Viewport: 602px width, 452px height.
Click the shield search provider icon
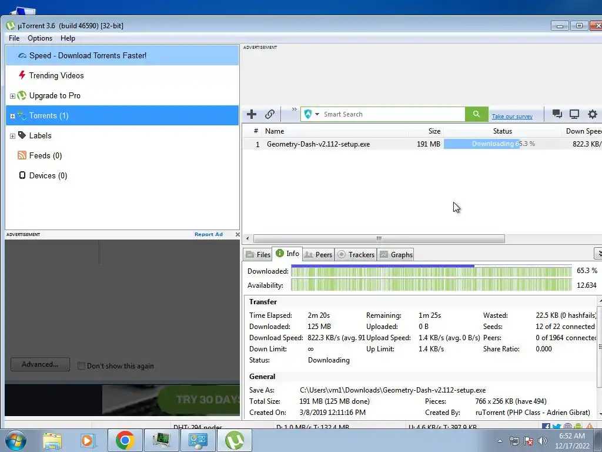coord(308,114)
